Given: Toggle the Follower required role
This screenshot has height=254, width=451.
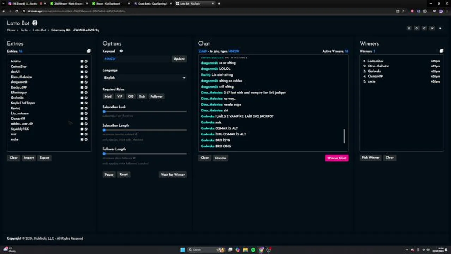Looking at the screenshot, I should [x=156, y=96].
